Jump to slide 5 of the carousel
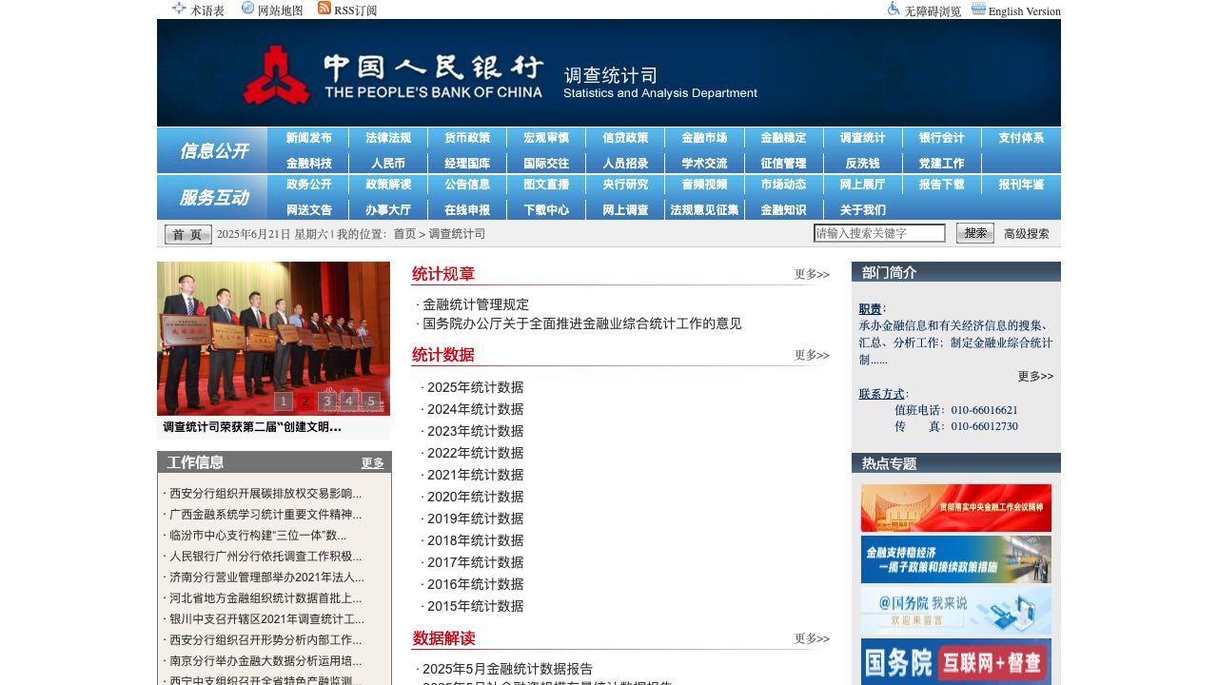This screenshot has height=685, width=1218. pos(371,401)
